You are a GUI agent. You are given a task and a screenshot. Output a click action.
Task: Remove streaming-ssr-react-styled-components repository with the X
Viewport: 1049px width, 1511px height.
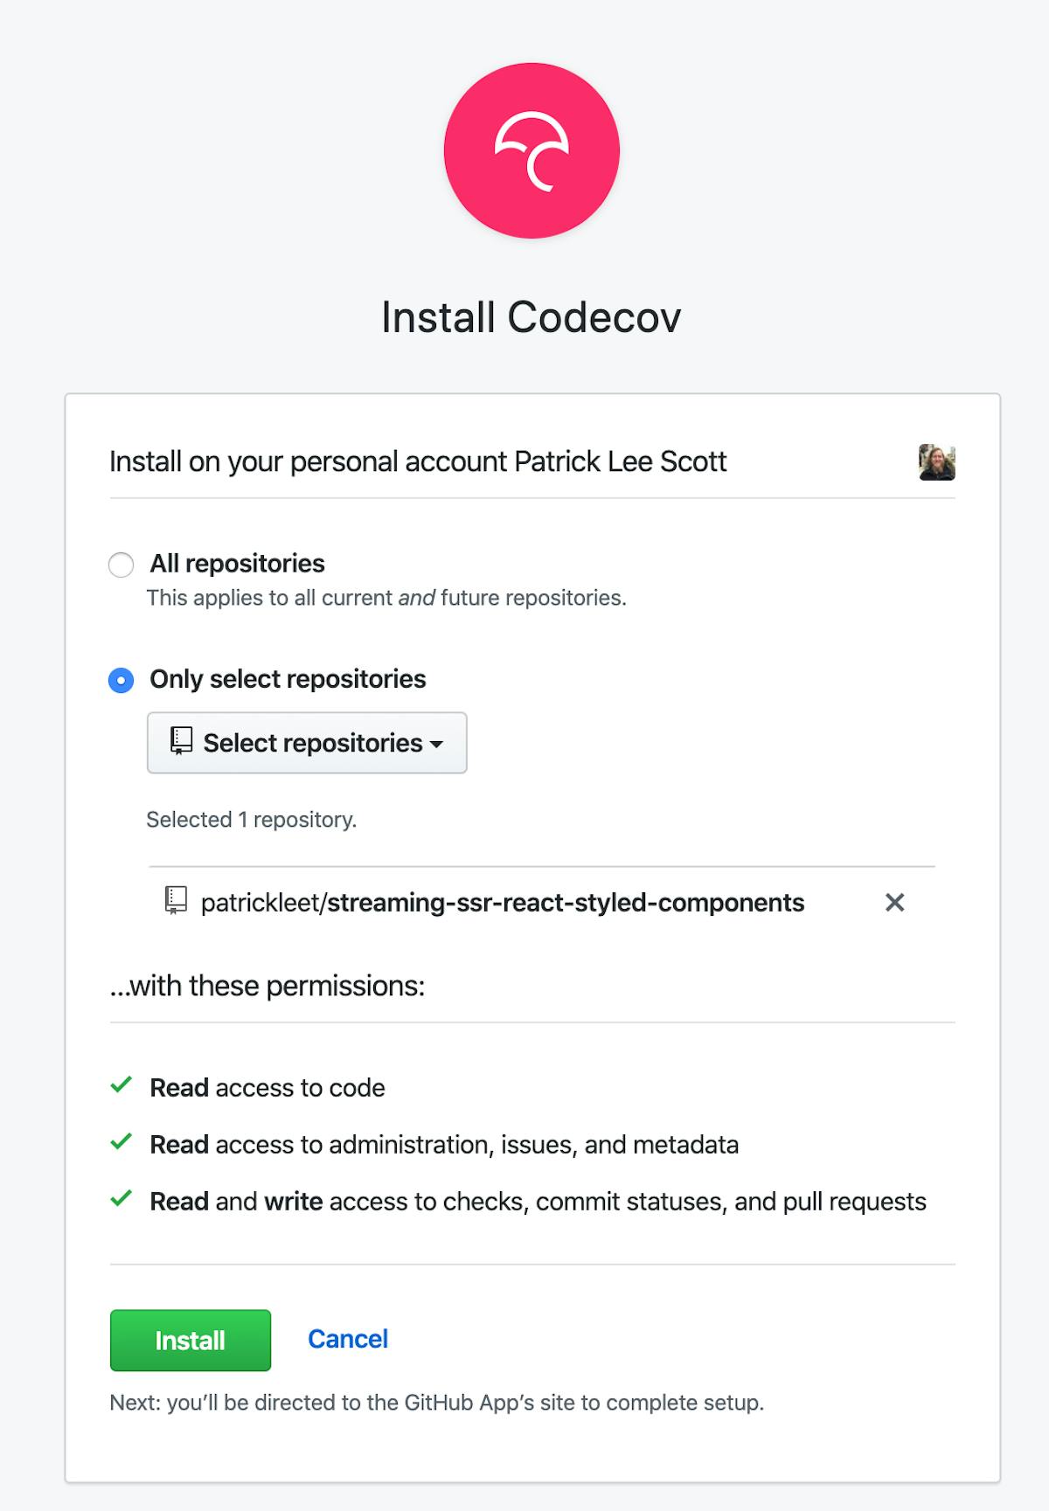(895, 903)
